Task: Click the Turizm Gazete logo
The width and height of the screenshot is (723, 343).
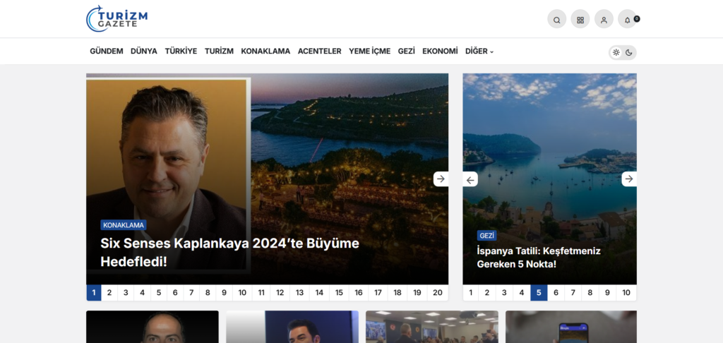Action: click(x=117, y=18)
